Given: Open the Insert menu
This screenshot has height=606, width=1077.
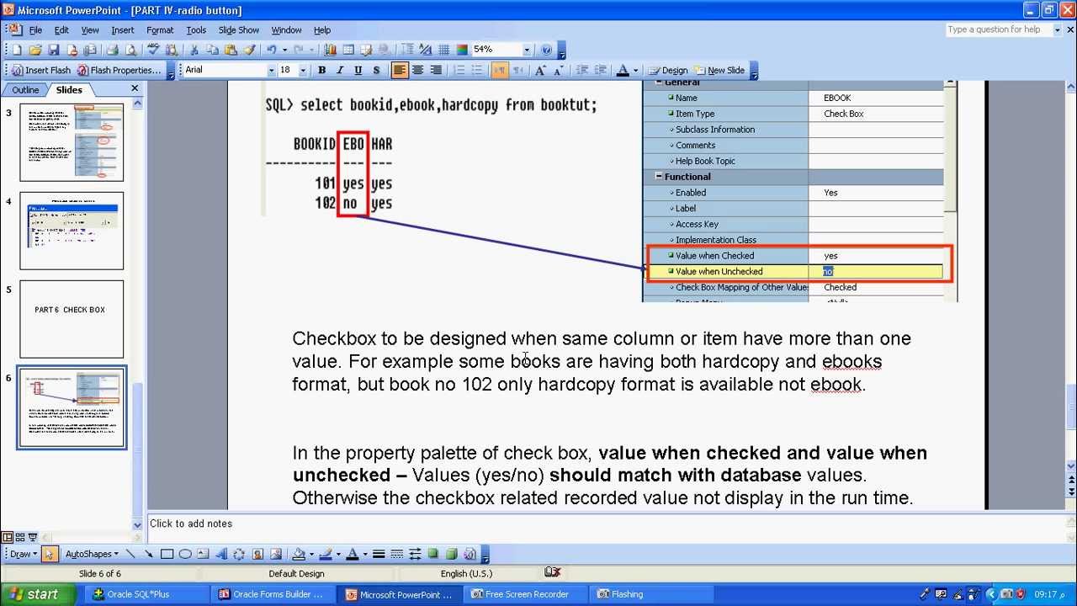Looking at the screenshot, I should point(122,29).
